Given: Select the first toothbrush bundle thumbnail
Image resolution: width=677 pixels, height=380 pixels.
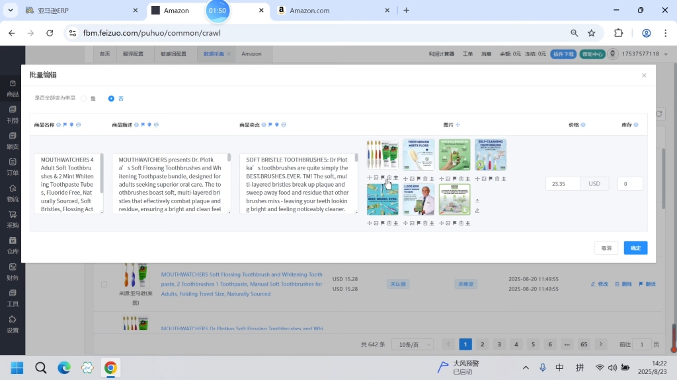Looking at the screenshot, I should [x=383, y=154].
